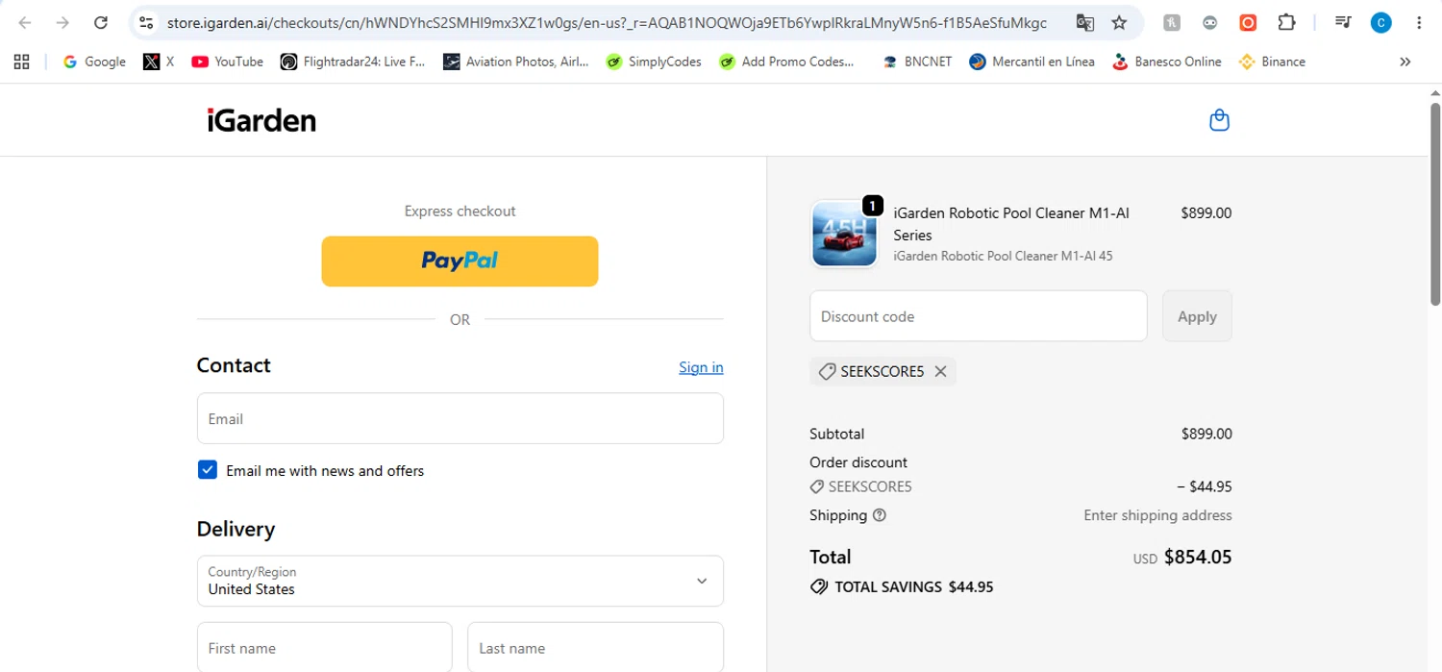1442x672 pixels.
Task: Open the SimplyCodes bookmark
Action: (x=654, y=62)
